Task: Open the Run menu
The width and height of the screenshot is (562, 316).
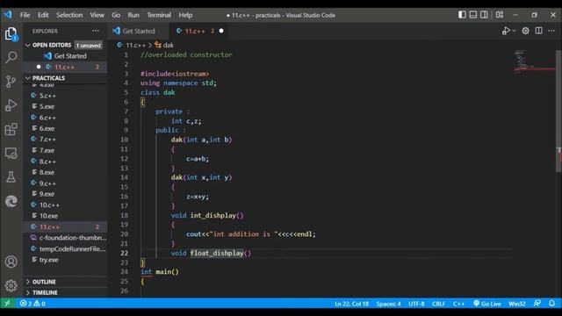Action: point(133,15)
